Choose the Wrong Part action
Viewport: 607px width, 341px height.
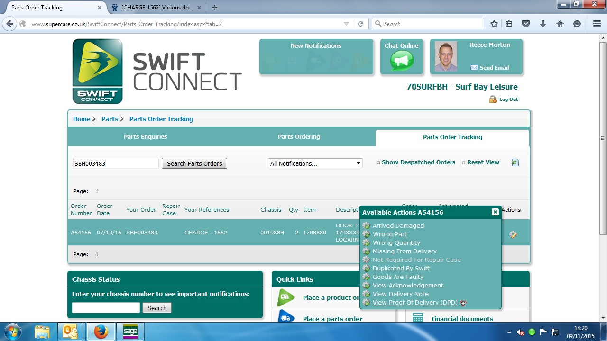390,234
